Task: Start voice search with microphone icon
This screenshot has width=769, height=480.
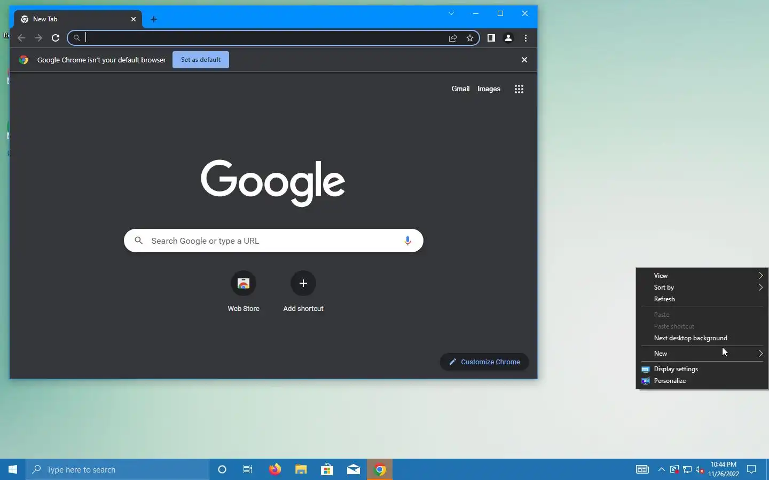Action: point(407,241)
